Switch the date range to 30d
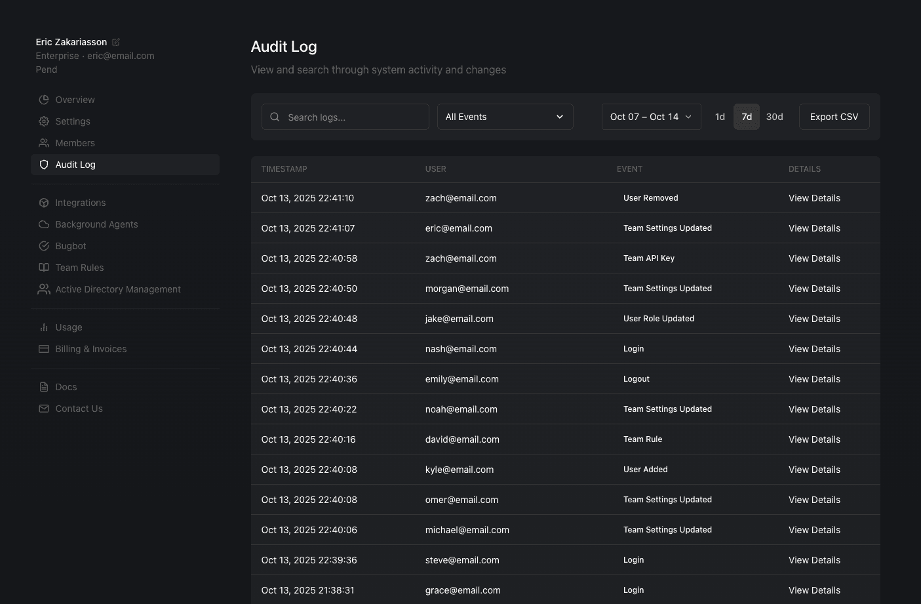921x604 pixels. coord(774,116)
